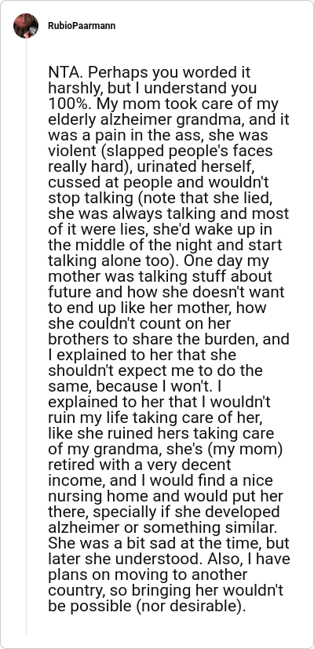The width and height of the screenshot is (314, 649).
Task: Click the phrase 'stop talking (note that she lied'
Action: click(x=159, y=199)
